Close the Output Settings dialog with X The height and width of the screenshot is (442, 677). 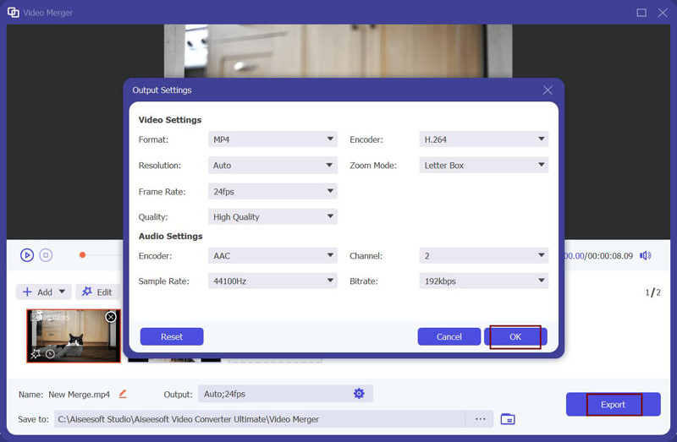pyautogui.click(x=548, y=90)
